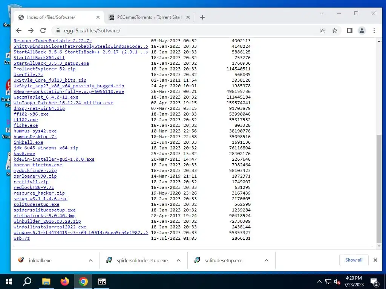386x289 pixels.
Task: Open the notification center icon
Action: (x=374, y=281)
